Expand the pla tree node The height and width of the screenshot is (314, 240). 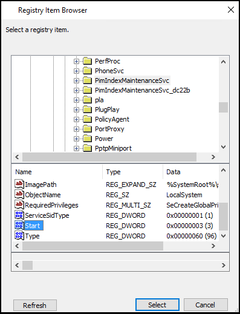[x=76, y=100]
